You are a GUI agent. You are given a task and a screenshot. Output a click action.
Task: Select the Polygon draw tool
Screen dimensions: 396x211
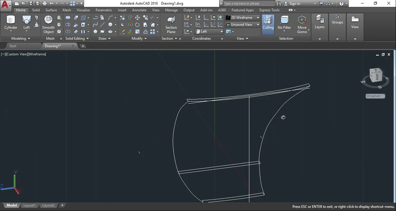(95, 32)
